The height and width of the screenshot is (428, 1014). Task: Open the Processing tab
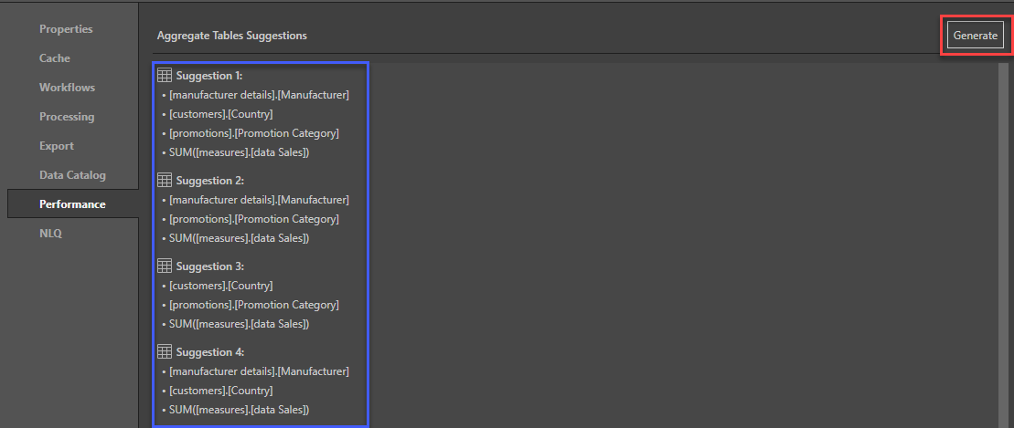[67, 117]
